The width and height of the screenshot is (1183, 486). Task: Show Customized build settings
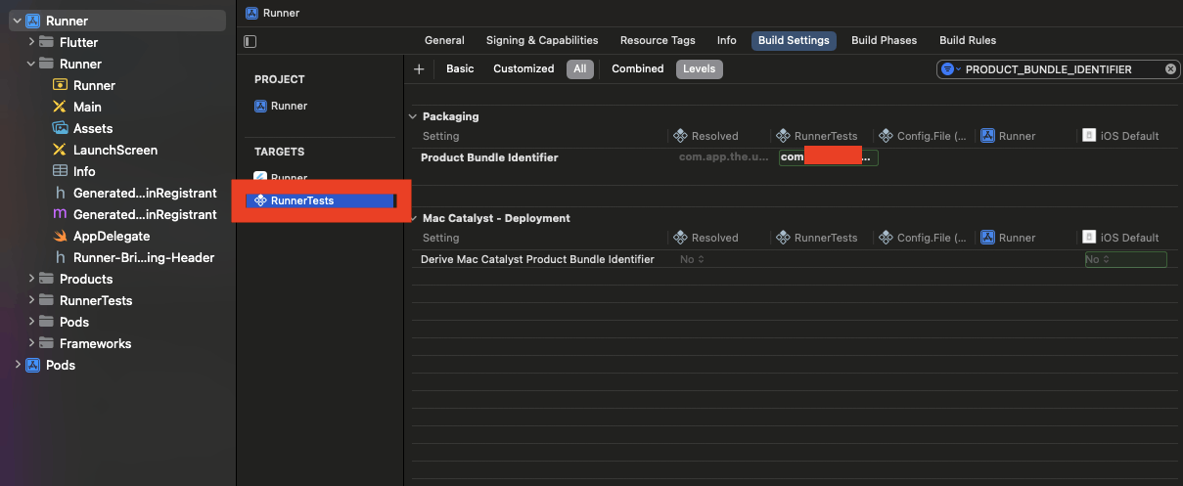[523, 68]
